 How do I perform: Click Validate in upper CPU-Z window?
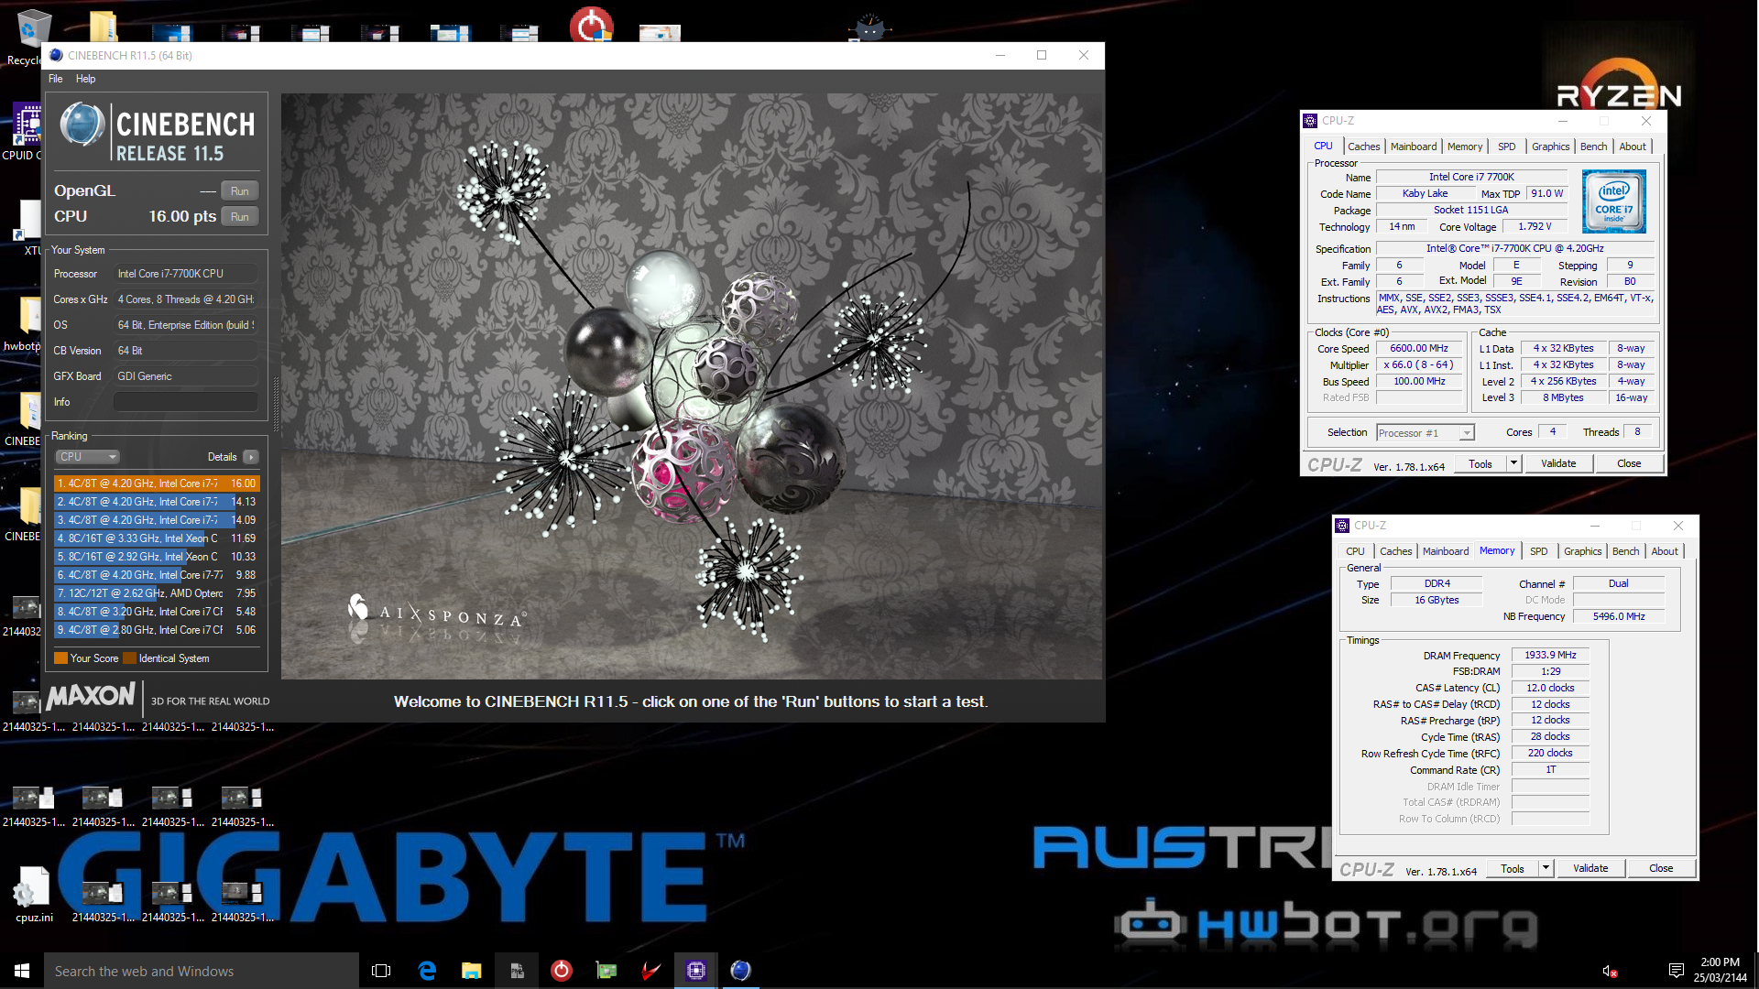pos(1558,464)
